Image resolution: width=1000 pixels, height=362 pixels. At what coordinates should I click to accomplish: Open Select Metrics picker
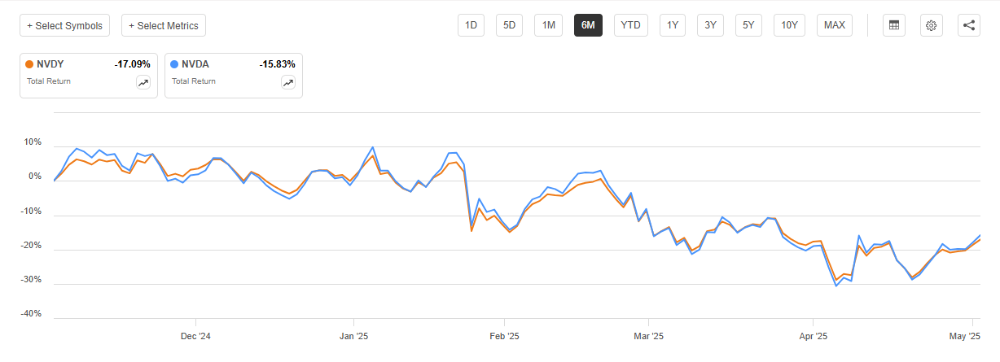click(164, 25)
